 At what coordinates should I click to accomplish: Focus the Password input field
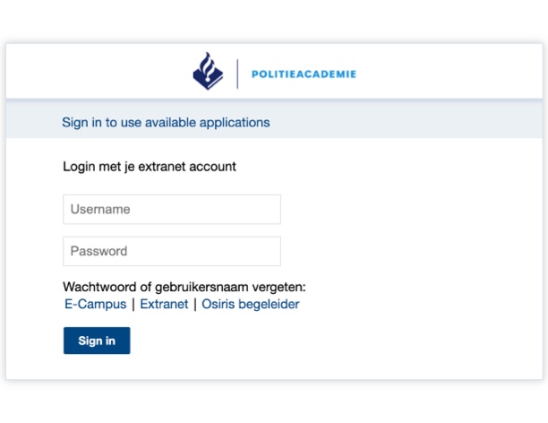pos(172,251)
